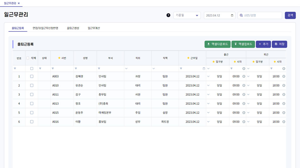This screenshot has width=300, height=168.
Task: Select the A015 employee number cell
Action: (x=62, y=113)
